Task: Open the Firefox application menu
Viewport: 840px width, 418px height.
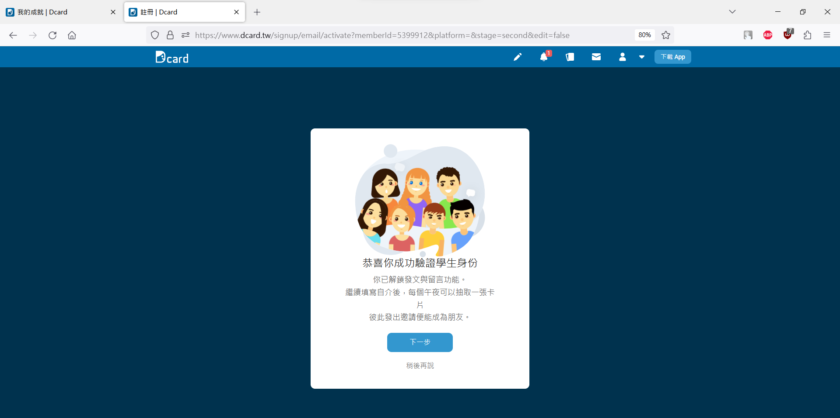Action: (827, 35)
